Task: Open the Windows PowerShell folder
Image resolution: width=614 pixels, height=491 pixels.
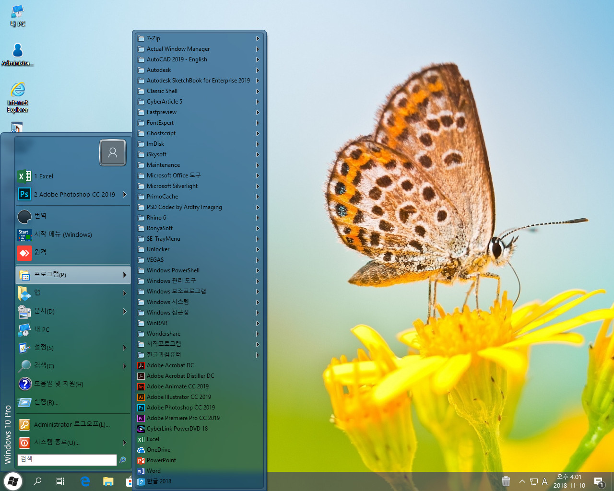Action: tap(199, 270)
